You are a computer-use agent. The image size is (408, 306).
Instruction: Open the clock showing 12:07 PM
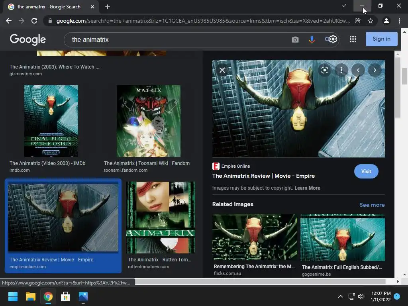[x=381, y=296]
